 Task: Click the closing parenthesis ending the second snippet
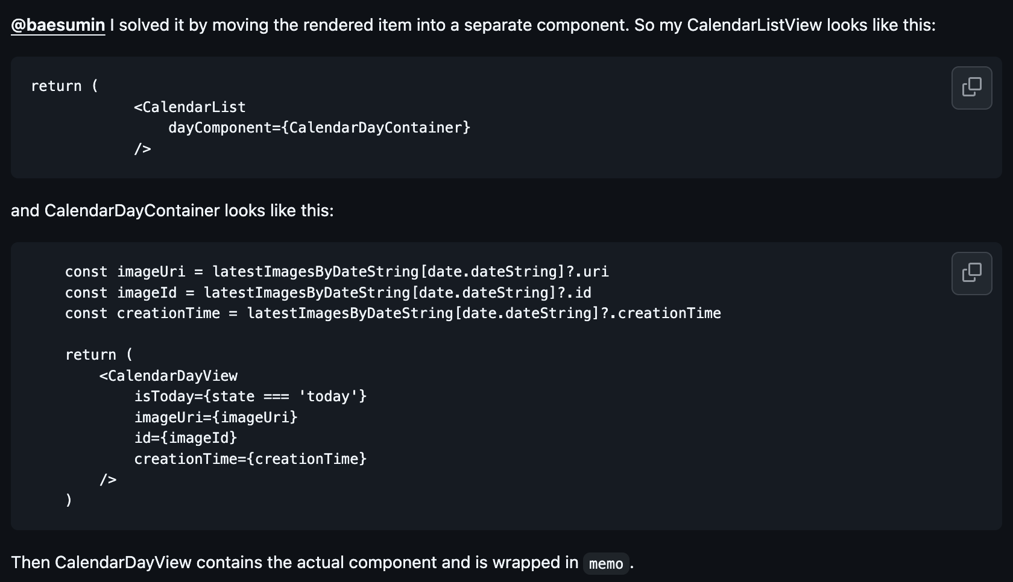click(69, 500)
